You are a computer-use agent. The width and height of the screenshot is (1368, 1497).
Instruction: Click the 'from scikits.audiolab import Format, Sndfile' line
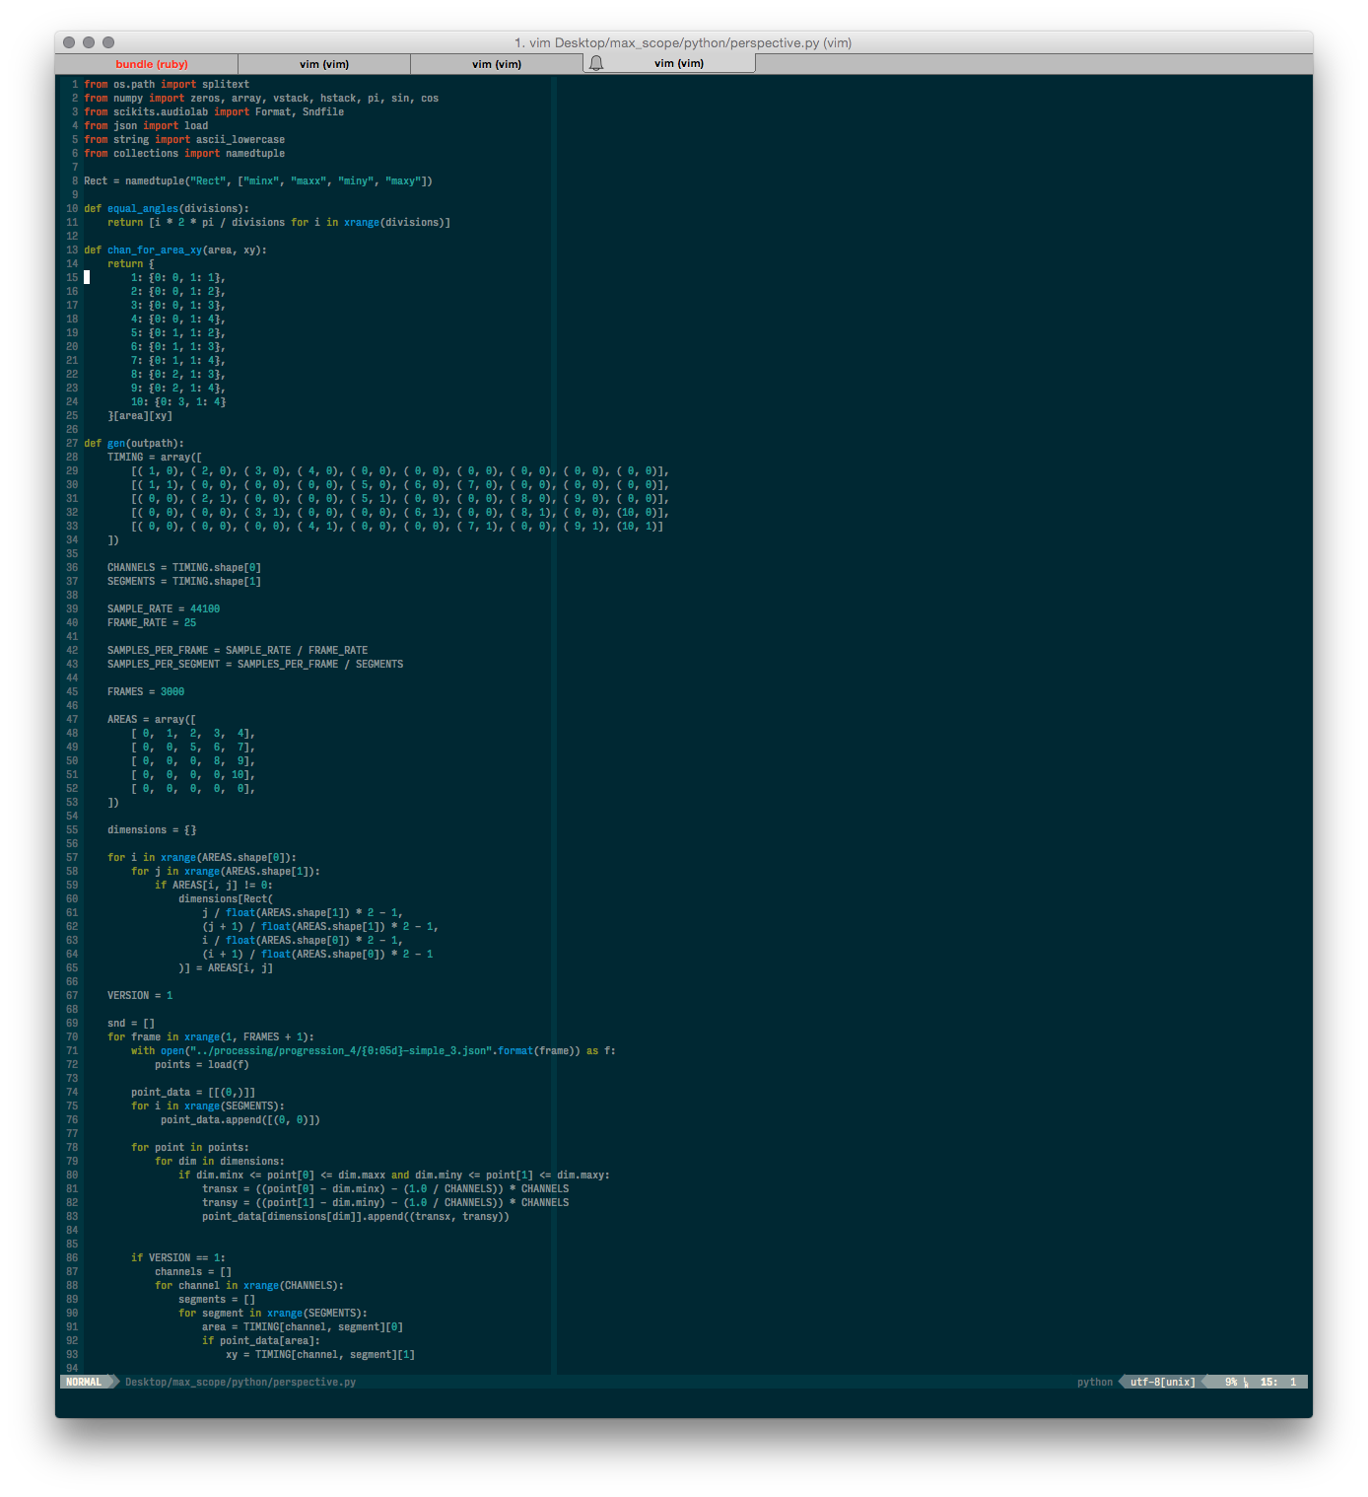pos(214,112)
